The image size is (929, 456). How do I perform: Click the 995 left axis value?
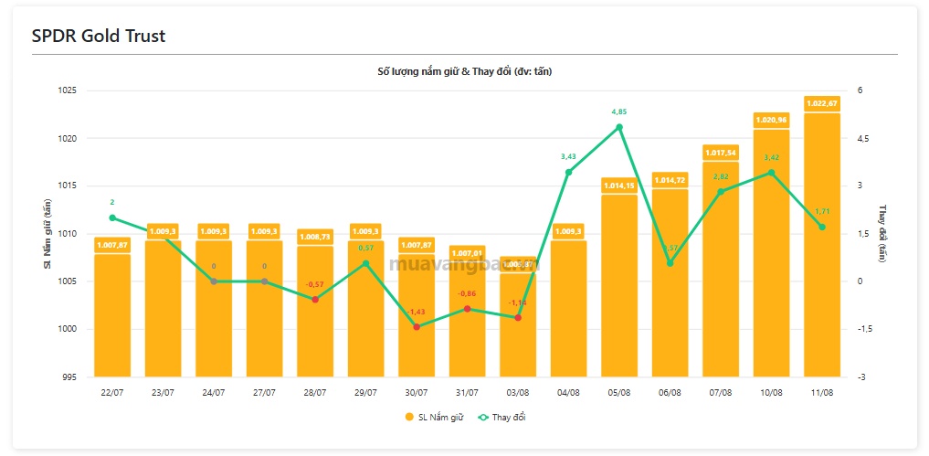pos(71,377)
